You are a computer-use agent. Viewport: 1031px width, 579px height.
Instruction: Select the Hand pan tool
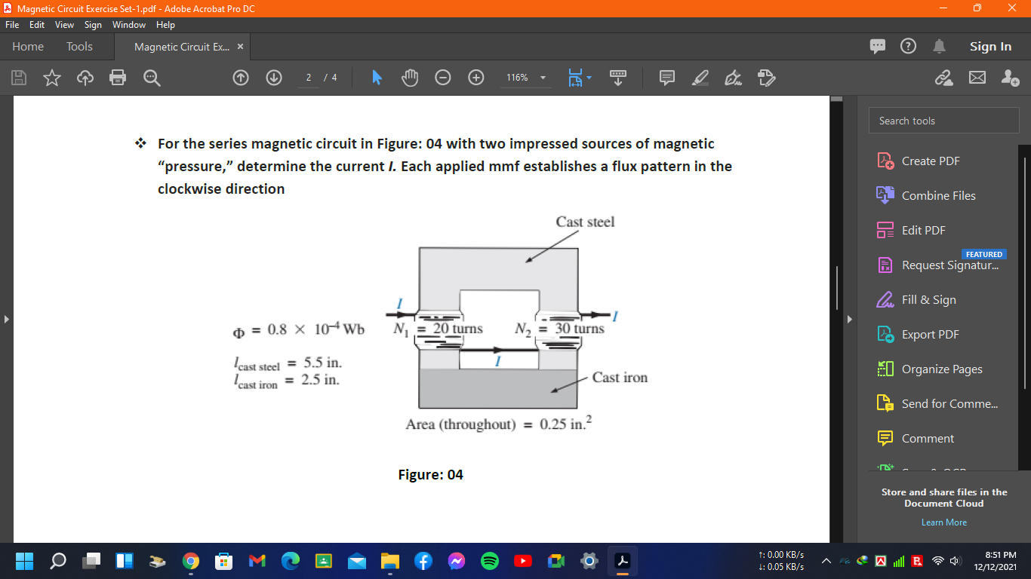pos(409,78)
